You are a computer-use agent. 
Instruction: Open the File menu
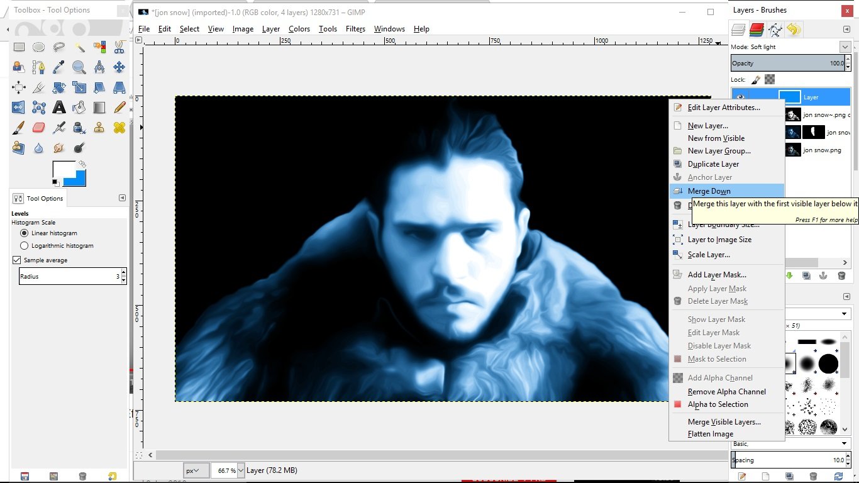(x=144, y=29)
